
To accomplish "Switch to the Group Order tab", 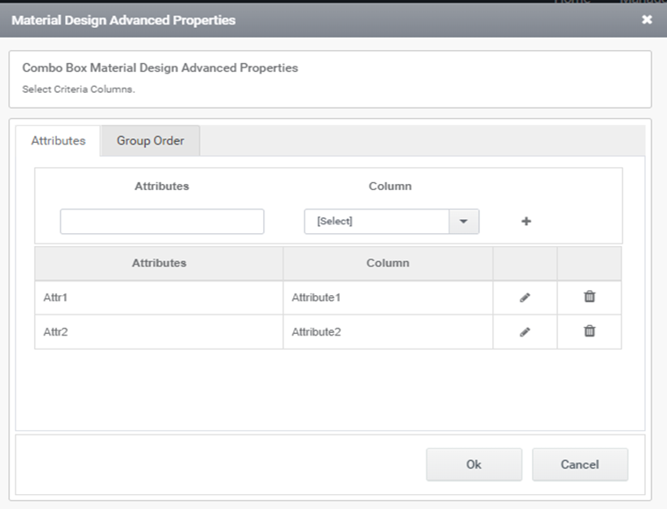I will point(150,141).
